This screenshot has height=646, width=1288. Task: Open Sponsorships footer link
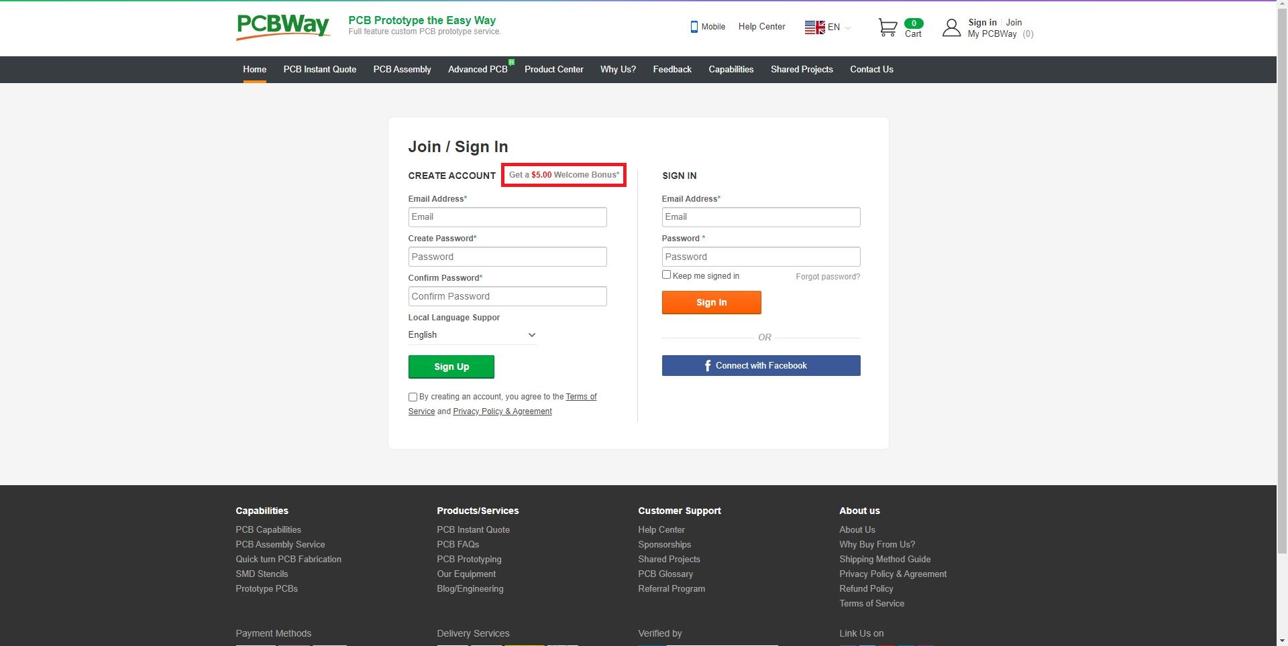(x=664, y=545)
